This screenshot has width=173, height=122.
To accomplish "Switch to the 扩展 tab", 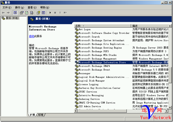I will pos(32,115).
